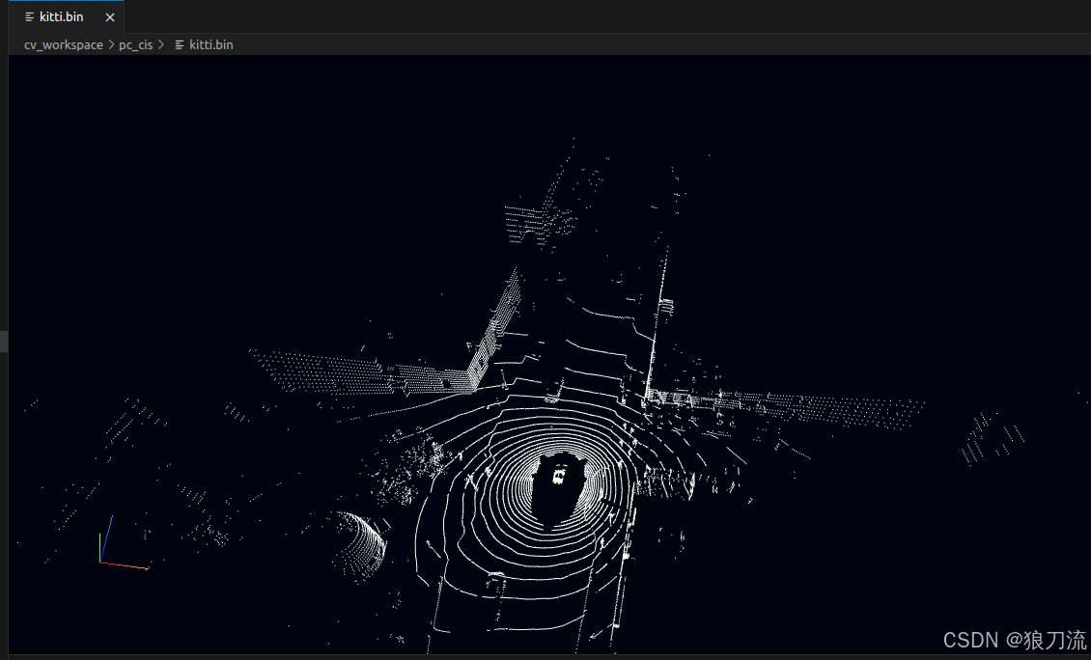The image size is (1091, 660).
Task: Select the kitti.bin editor tab
Action: pos(66,16)
